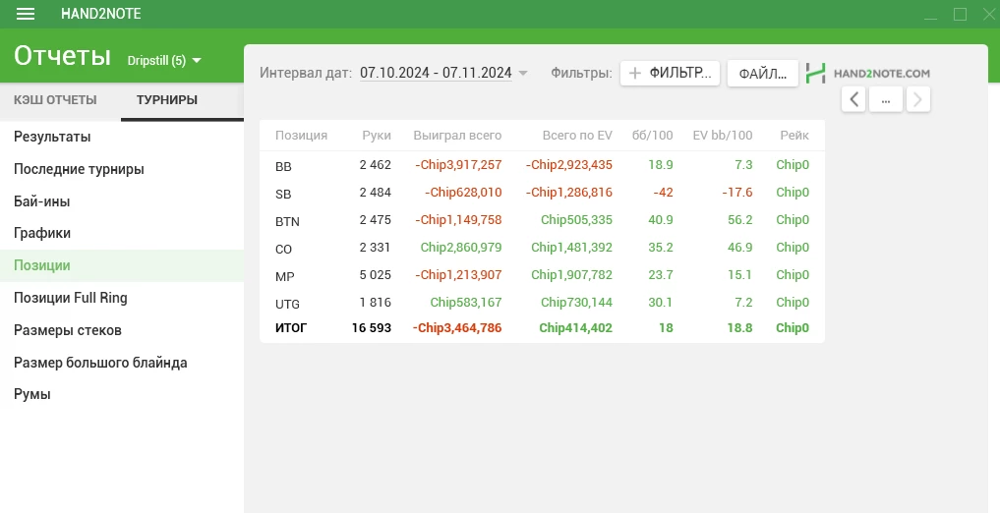Go to next page arrow
The image size is (1000, 513).
[x=917, y=99]
